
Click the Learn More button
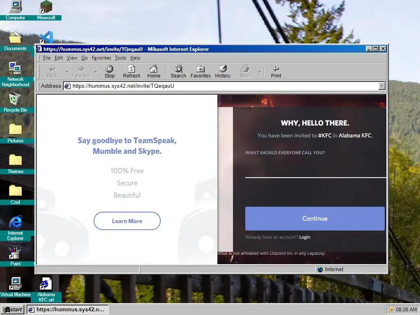(127, 221)
